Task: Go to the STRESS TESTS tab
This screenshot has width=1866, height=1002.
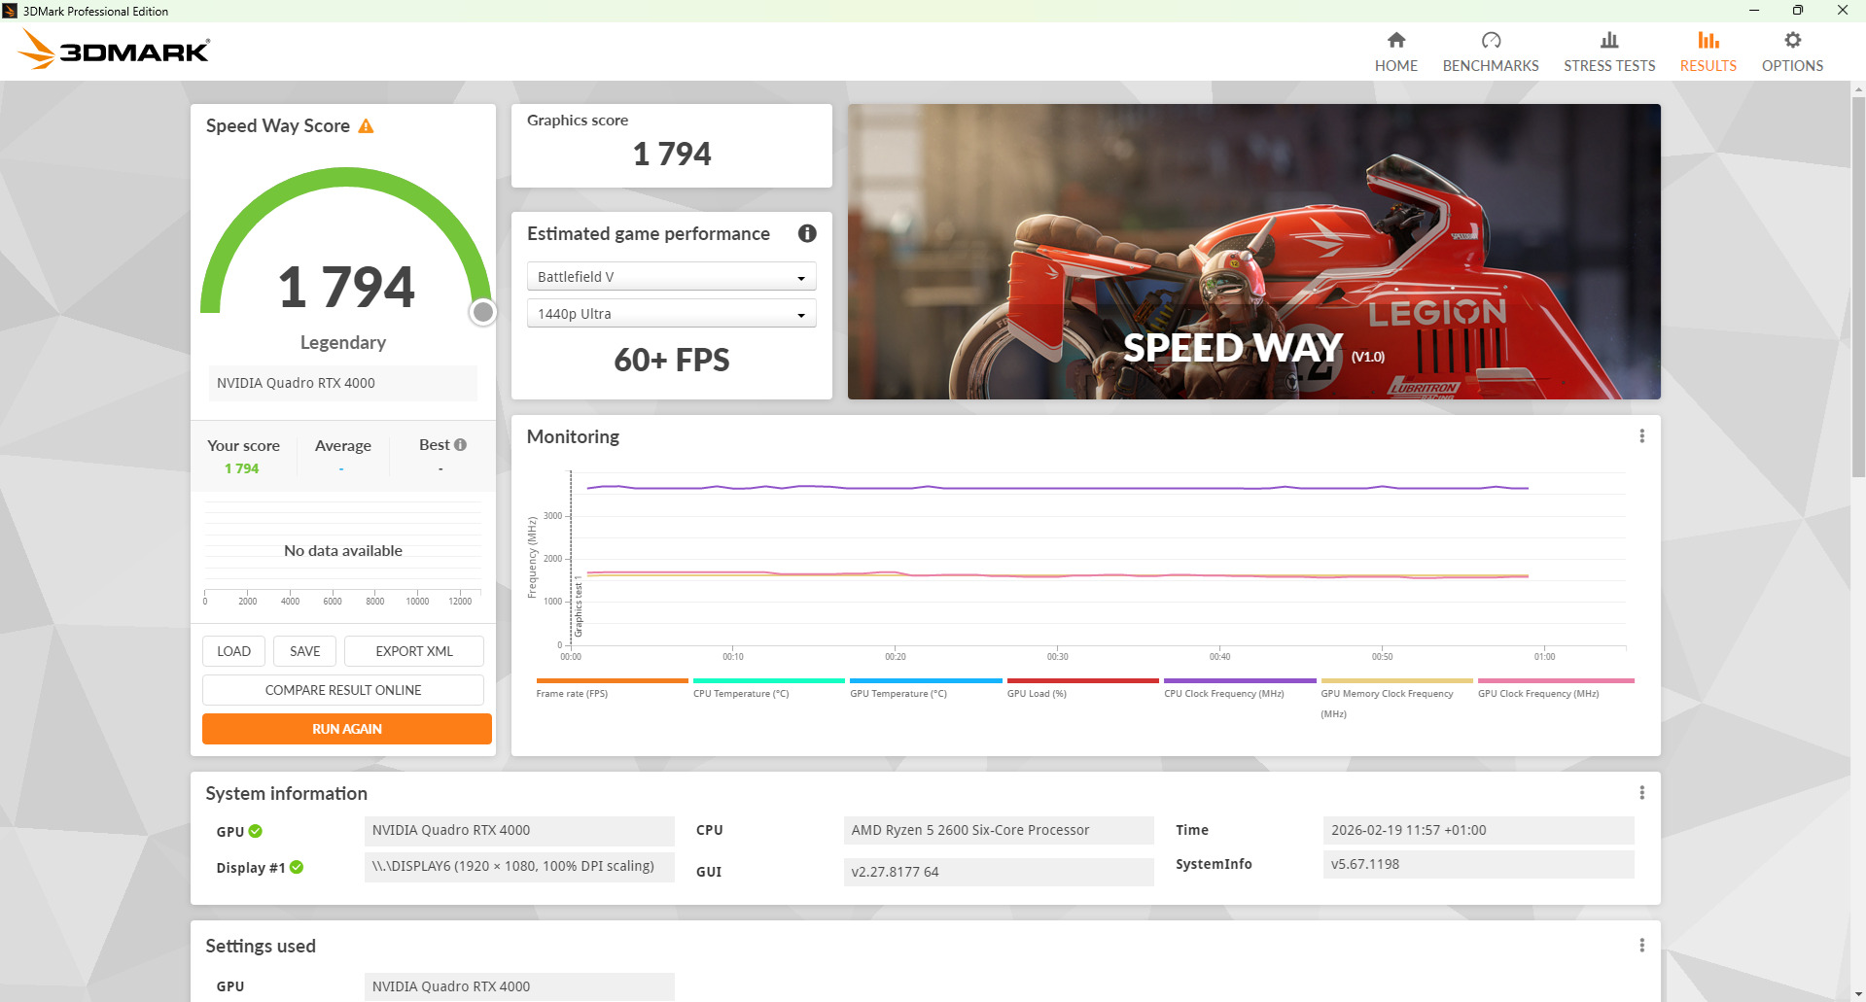Action: pyautogui.click(x=1609, y=52)
